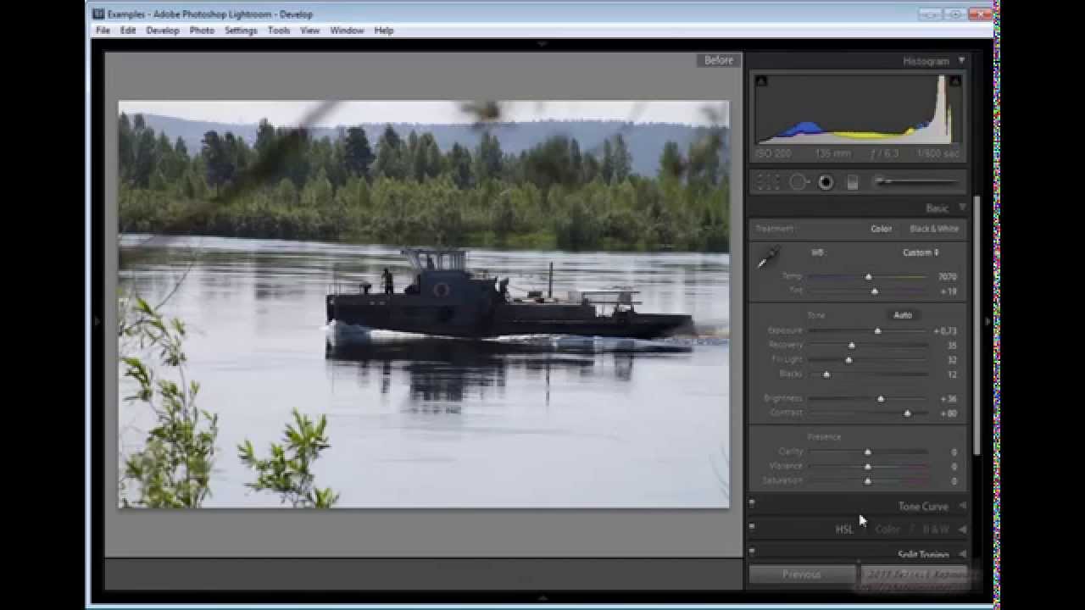The height and width of the screenshot is (610, 1085).
Task: Click the boat photo preview
Action: [423, 304]
